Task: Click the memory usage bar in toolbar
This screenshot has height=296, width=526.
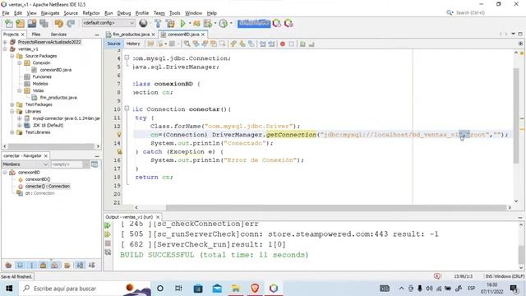Action: [254, 23]
